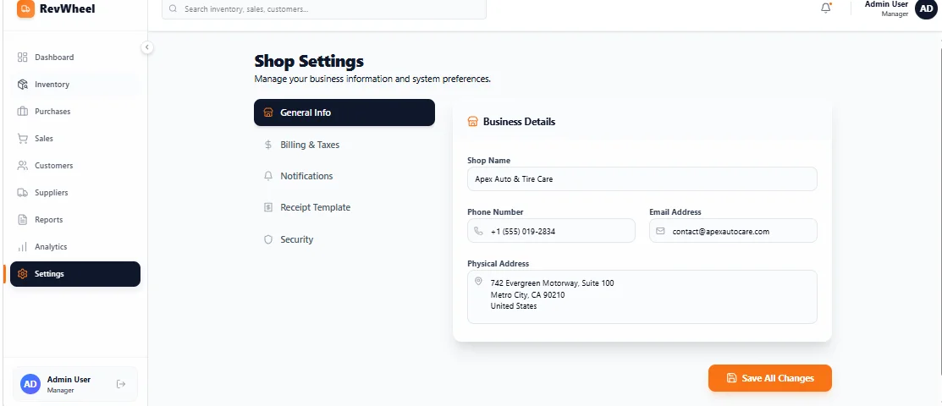942x406 pixels.
Task: Focus the search inventory field
Action: [x=324, y=9]
